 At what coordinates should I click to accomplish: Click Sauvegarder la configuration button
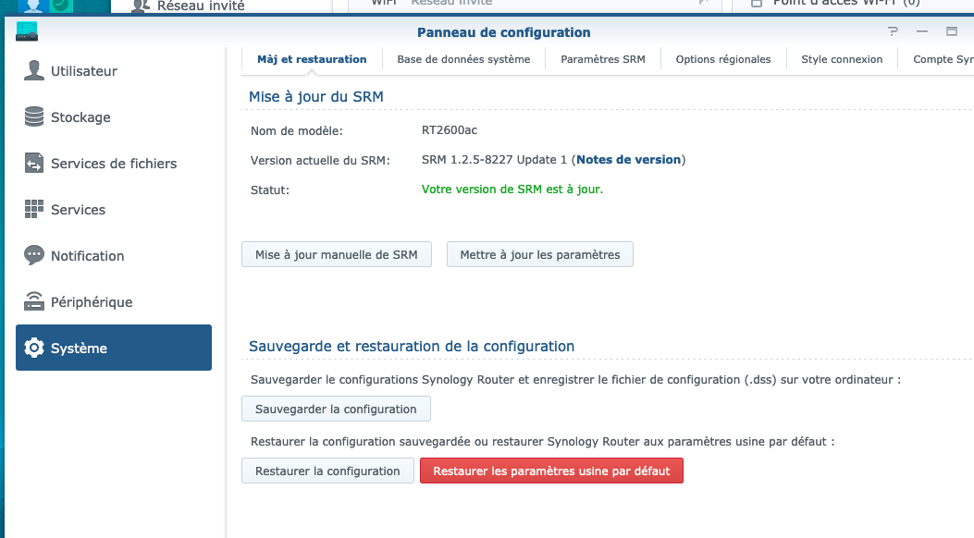coord(336,409)
